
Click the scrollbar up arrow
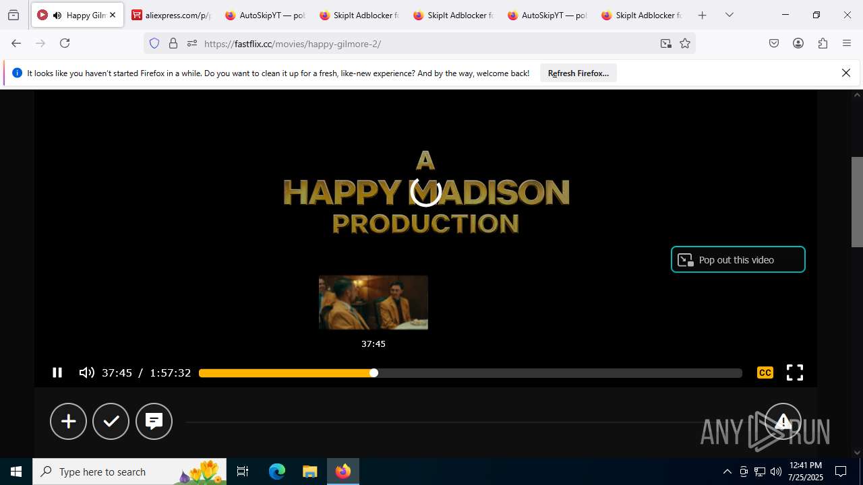(857, 95)
